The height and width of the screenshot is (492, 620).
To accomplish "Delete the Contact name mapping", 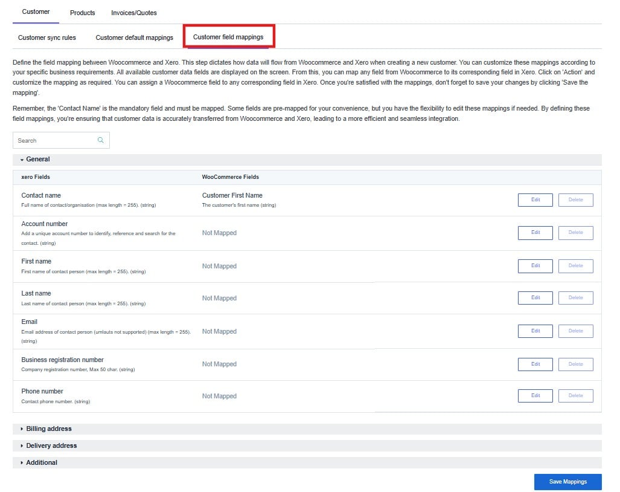I will coord(576,200).
